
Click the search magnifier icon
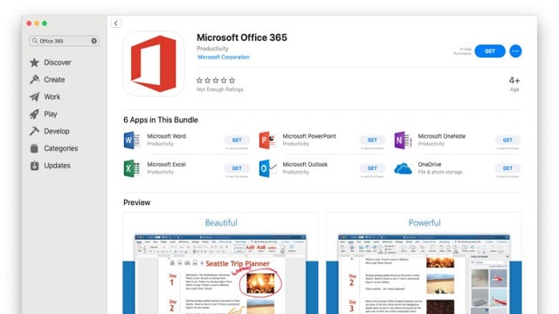pyautogui.click(x=35, y=41)
